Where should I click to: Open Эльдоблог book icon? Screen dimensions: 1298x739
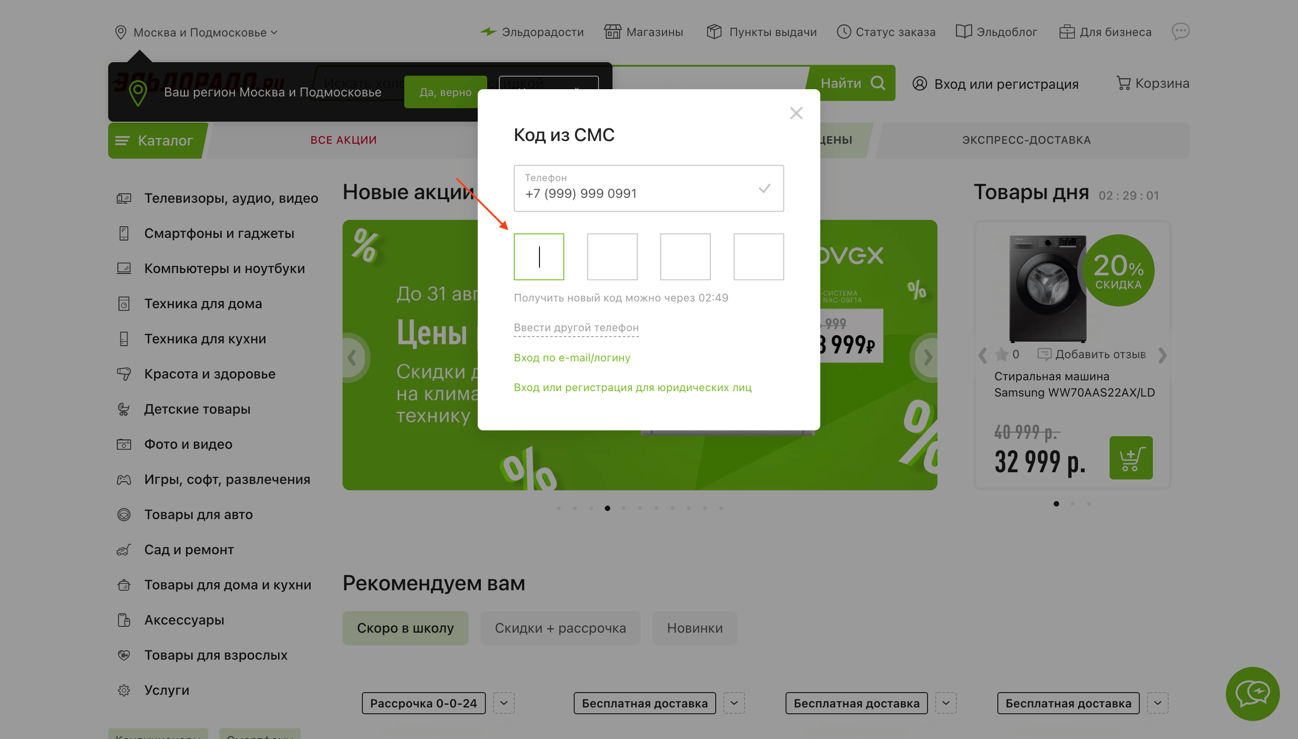pyautogui.click(x=962, y=31)
